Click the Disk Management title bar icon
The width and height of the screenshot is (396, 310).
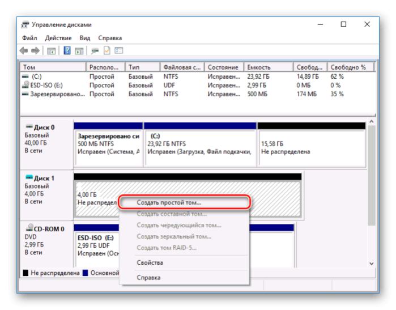pyautogui.click(x=25, y=24)
